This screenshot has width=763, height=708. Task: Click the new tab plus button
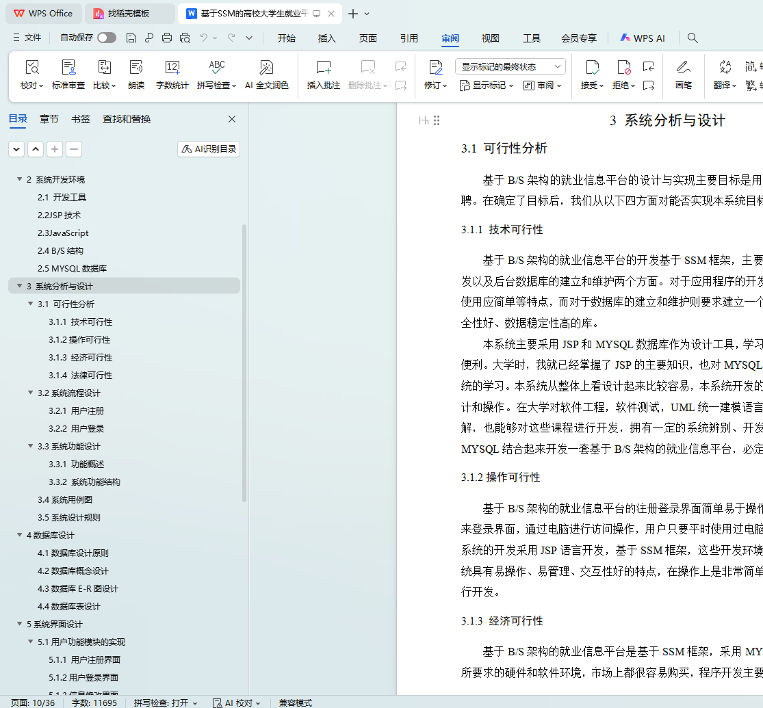point(353,14)
